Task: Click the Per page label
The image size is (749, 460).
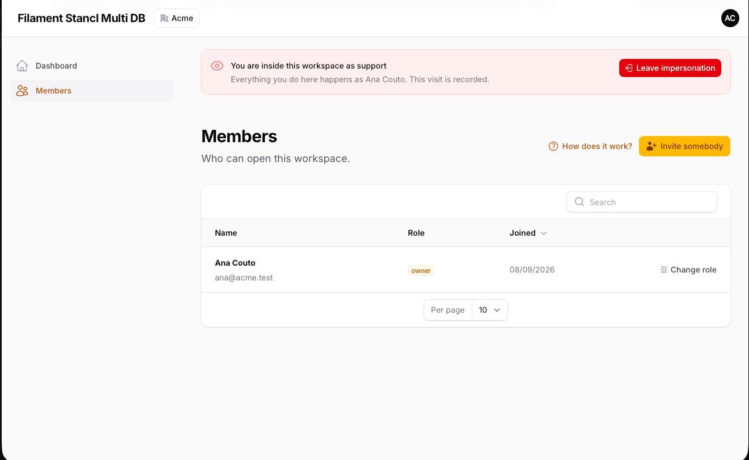Action: 448,310
